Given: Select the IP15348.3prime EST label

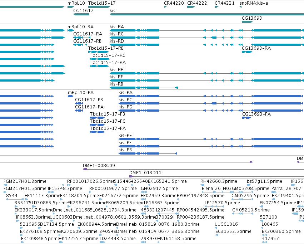Looking at the screenshot, I should (x=65, y=189).
